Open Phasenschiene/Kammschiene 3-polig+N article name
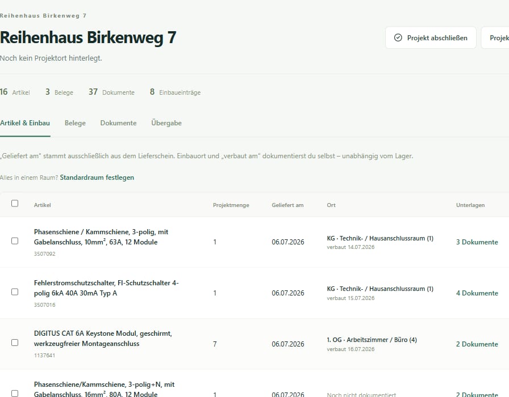Viewport: 509px width, 397px height. 104,389
